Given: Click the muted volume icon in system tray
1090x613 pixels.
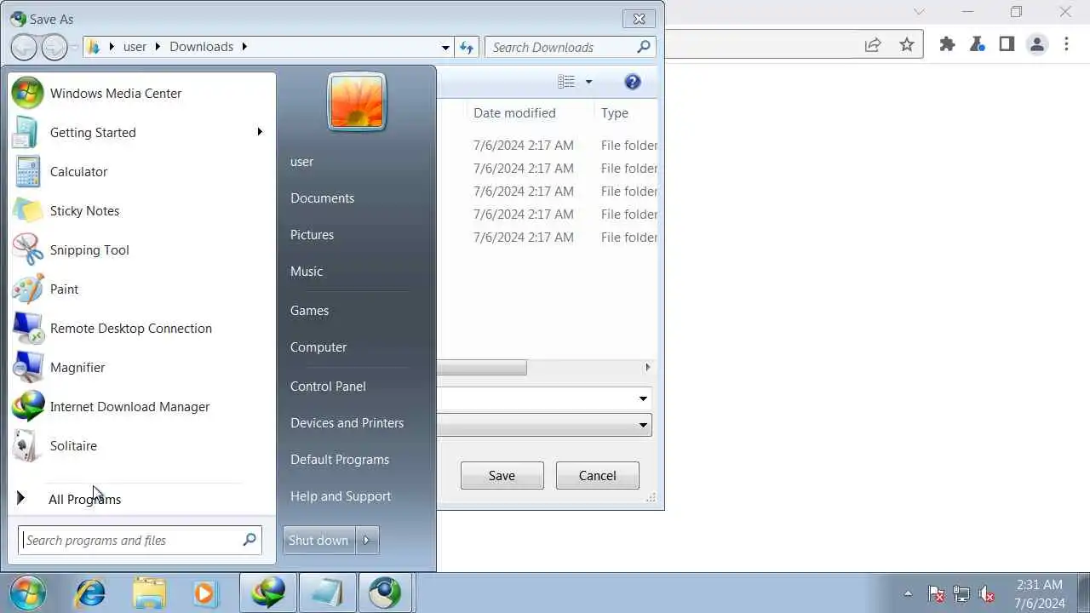Looking at the screenshot, I should (x=987, y=594).
